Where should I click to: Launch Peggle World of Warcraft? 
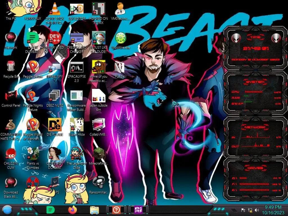(x=33, y=130)
